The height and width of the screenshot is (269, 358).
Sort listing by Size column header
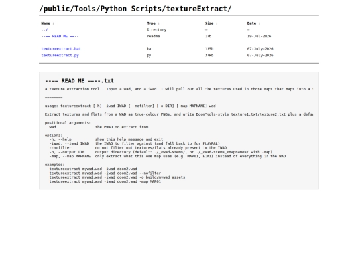pyautogui.click(x=209, y=23)
